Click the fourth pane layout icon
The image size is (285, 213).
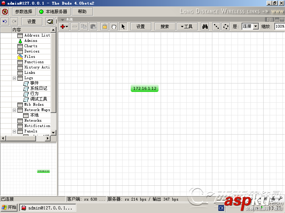click(x=282, y=20)
